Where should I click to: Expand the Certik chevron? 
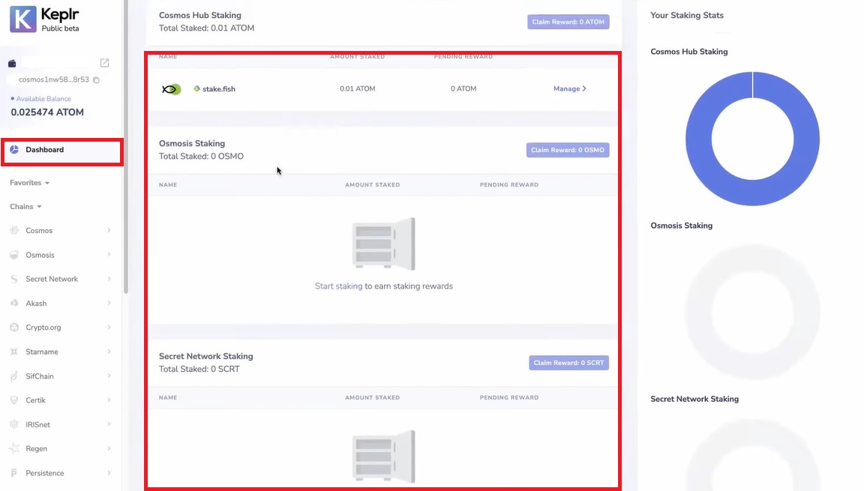tap(109, 400)
